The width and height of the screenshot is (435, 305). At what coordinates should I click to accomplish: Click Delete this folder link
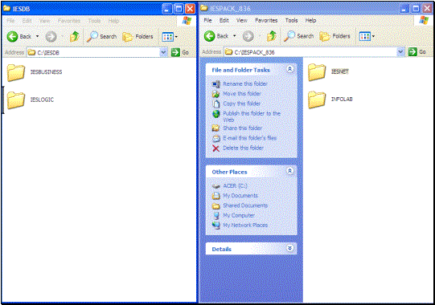point(244,148)
